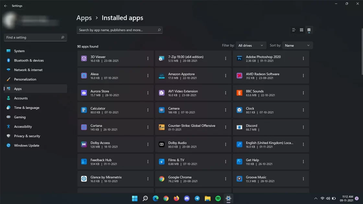Click the Counter-Strike: Global Offensive icon
This screenshot has width=363, height=204.
tap(161, 127)
